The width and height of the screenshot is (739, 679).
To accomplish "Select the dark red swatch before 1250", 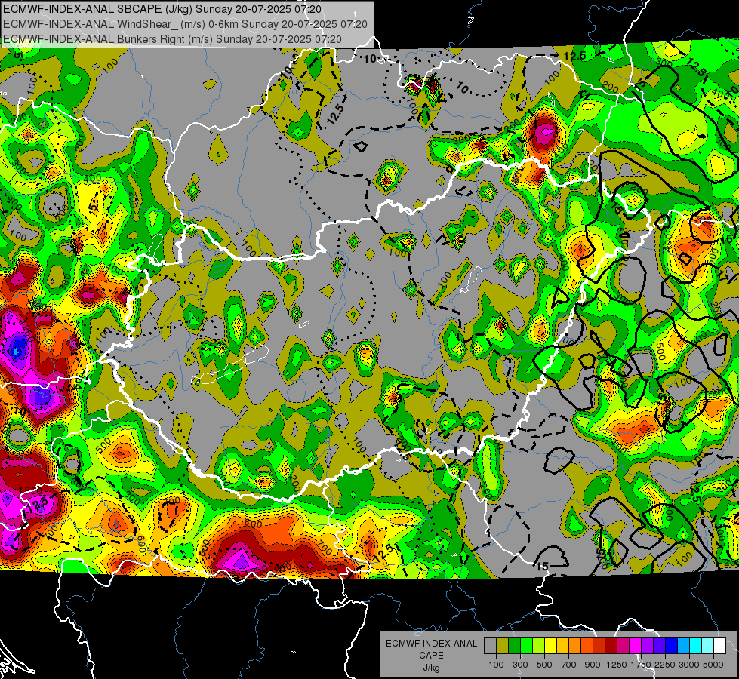I will pyautogui.click(x=611, y=646).
